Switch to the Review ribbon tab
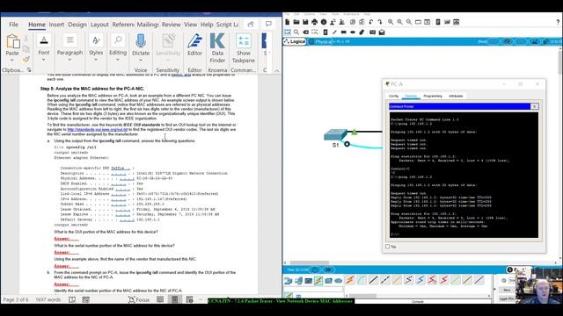Viewport: 563px width, 316px height. click(171, 25)
